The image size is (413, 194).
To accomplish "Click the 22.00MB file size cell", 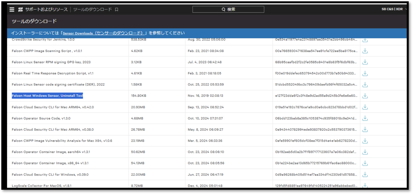I will (x=137, y=174).
